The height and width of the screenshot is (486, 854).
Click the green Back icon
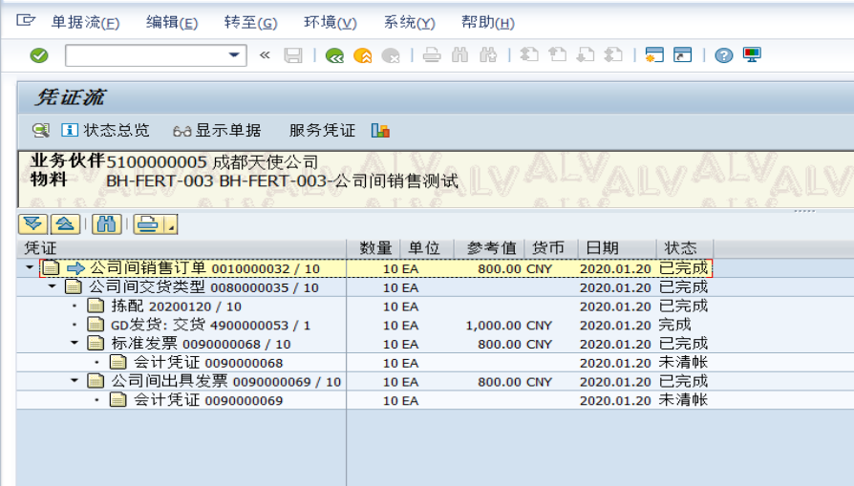point(334,55)
